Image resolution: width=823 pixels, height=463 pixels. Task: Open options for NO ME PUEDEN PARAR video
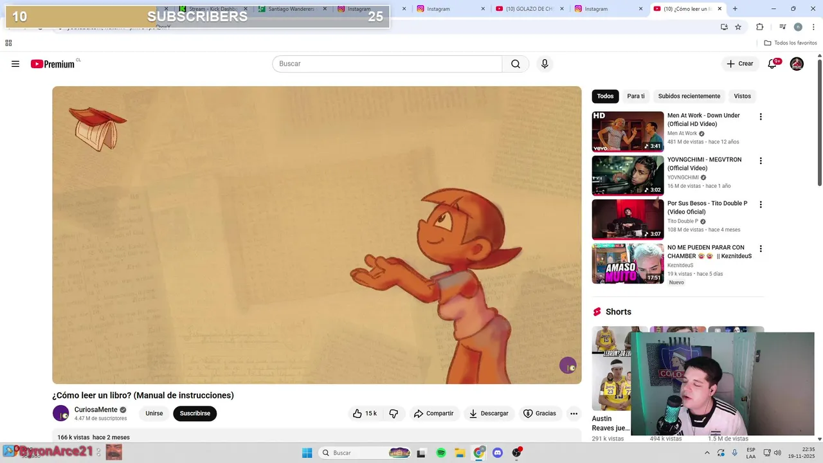pos(761,249)
